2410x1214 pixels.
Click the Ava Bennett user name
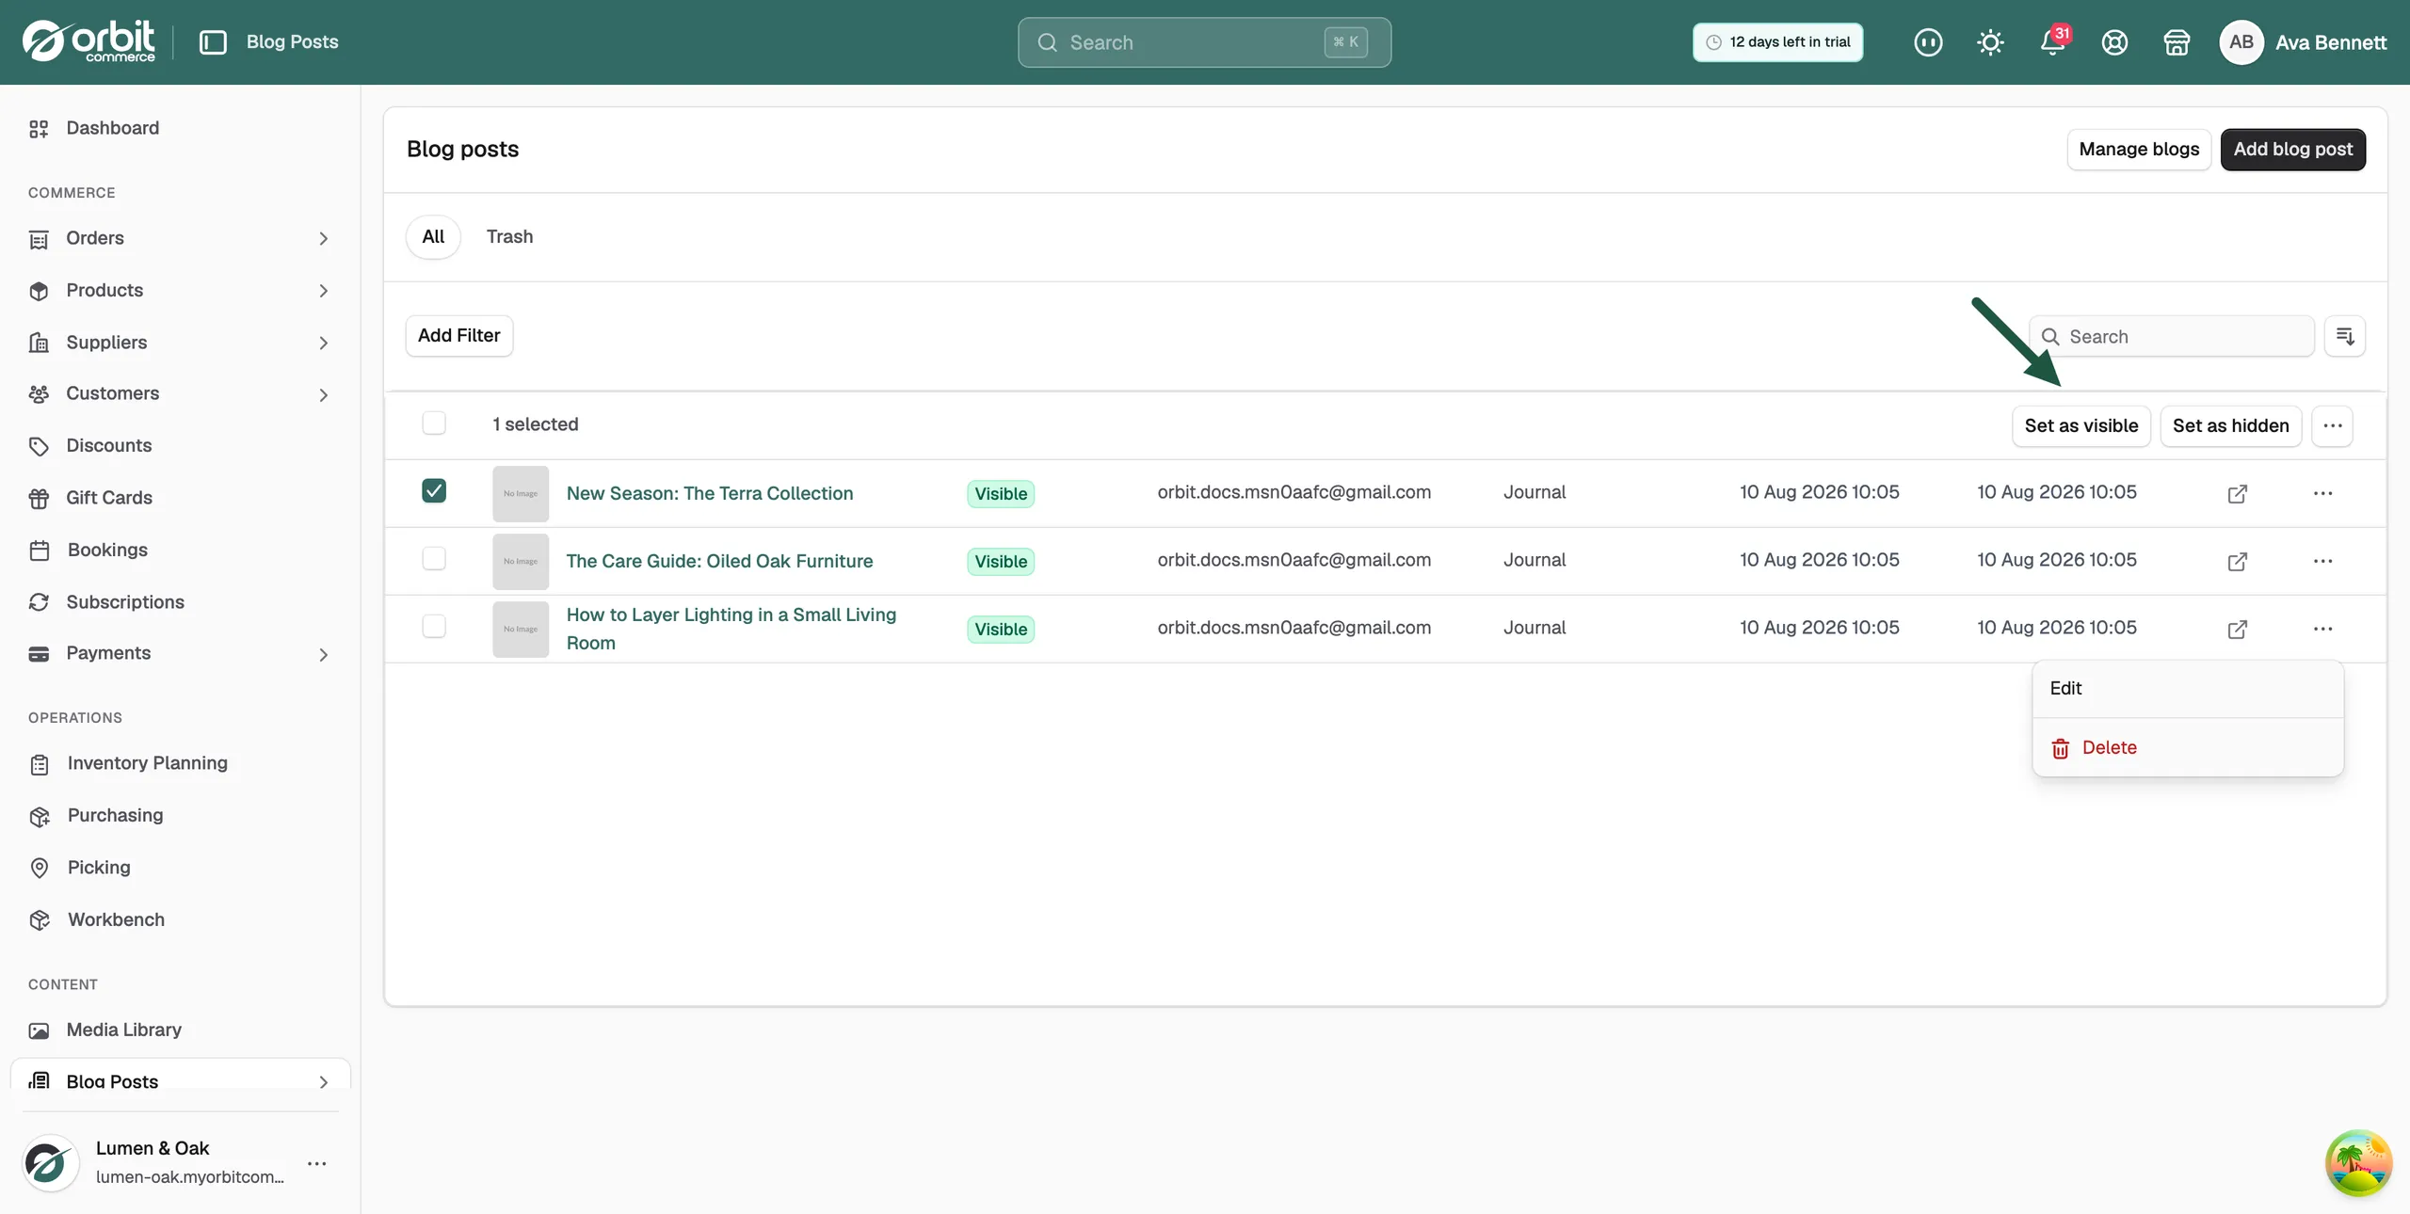[x=2331, y=42]
